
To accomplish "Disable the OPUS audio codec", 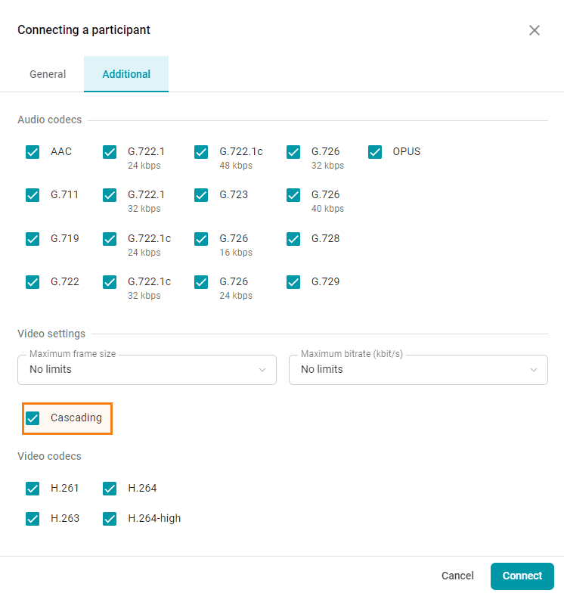I will pos(375,152).
